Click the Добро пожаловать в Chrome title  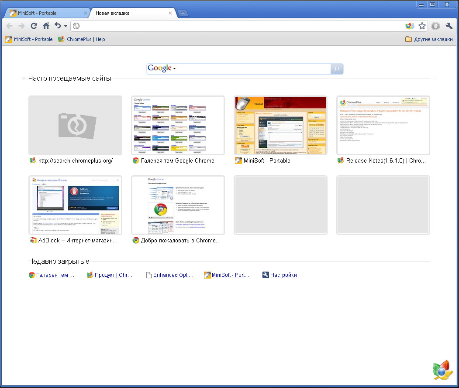click(181, 241)
